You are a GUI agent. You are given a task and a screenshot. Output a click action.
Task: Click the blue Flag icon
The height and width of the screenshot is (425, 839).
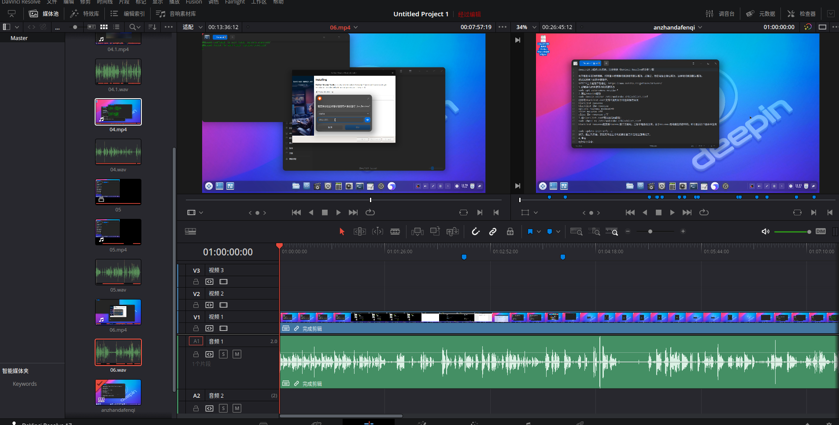pyautogui.click(x=530, y=232)
